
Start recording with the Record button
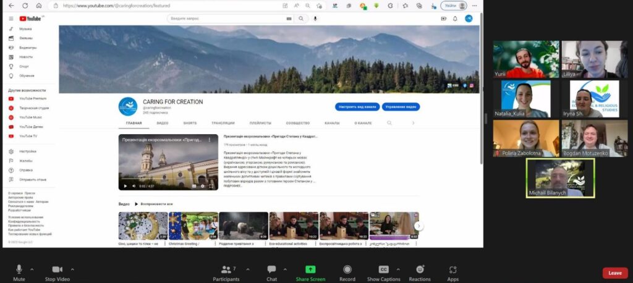coord(347,273)
